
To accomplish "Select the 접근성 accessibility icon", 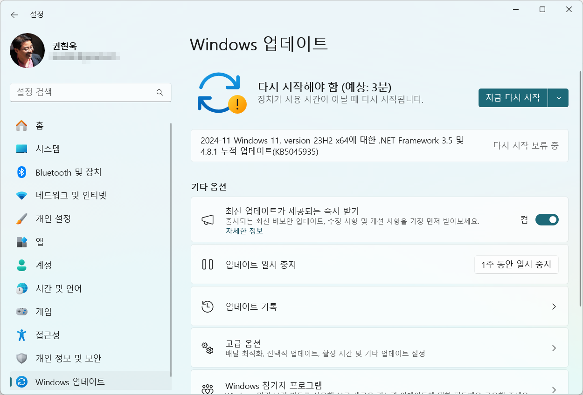I will 21,335.
